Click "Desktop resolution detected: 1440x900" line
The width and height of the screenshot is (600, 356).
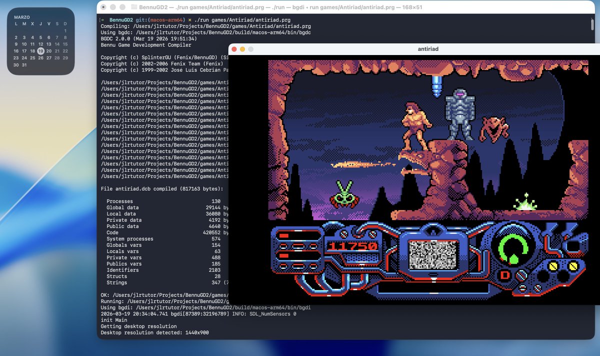[155, 332]
